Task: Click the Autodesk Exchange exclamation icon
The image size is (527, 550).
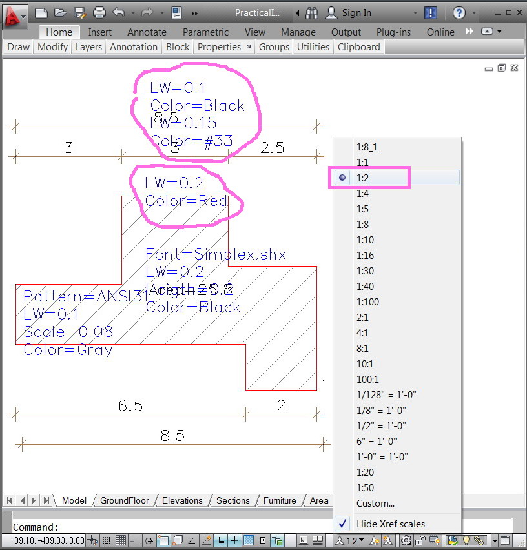Action: coord(431,13)
